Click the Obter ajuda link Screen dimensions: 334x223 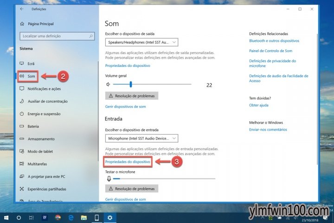[258, 105]
